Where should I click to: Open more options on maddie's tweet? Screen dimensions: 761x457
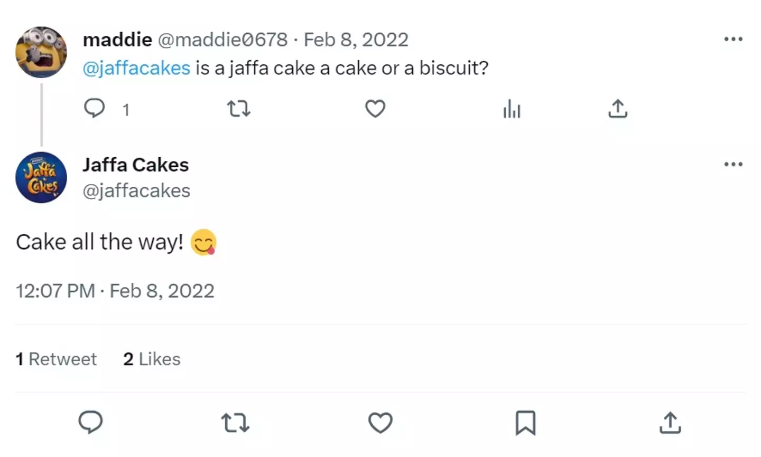tap(733, 39)
